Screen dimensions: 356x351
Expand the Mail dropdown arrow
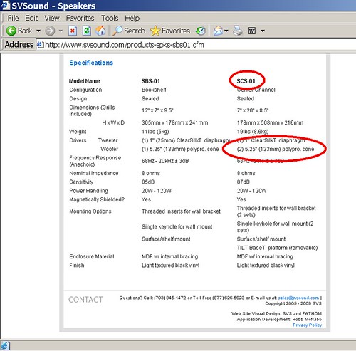226,31
